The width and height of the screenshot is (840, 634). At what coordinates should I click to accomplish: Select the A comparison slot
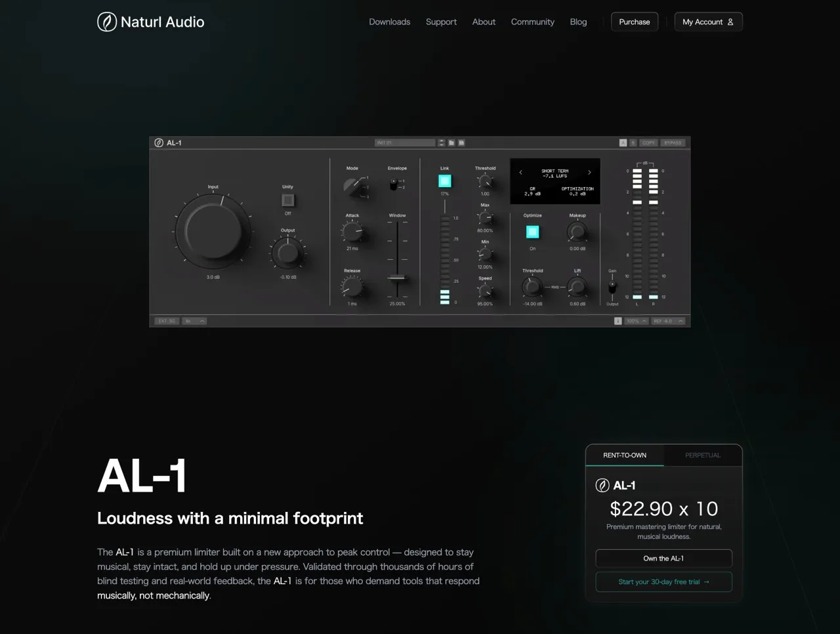(623, 142)
